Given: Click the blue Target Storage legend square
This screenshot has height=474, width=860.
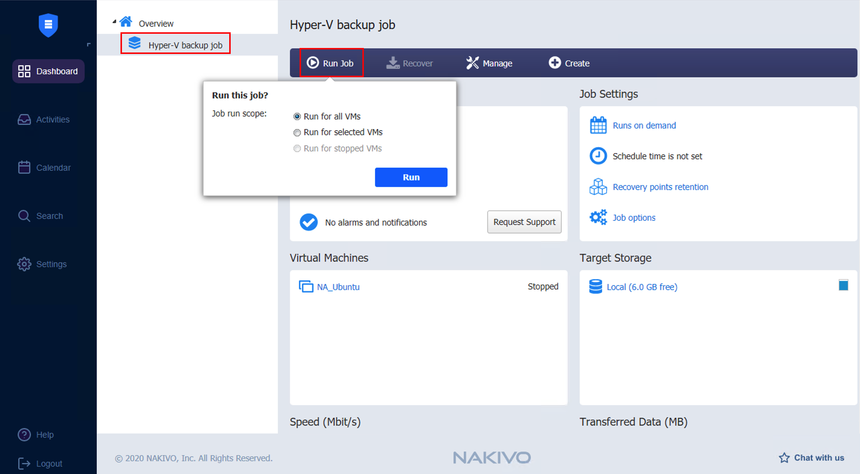Looking at the screenshot, I should (x=843, y=285).
